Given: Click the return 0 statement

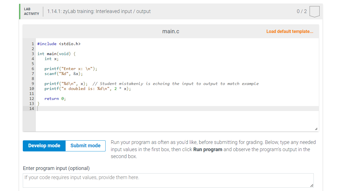Looking at the screenshot, I should (x=55, y=99).
